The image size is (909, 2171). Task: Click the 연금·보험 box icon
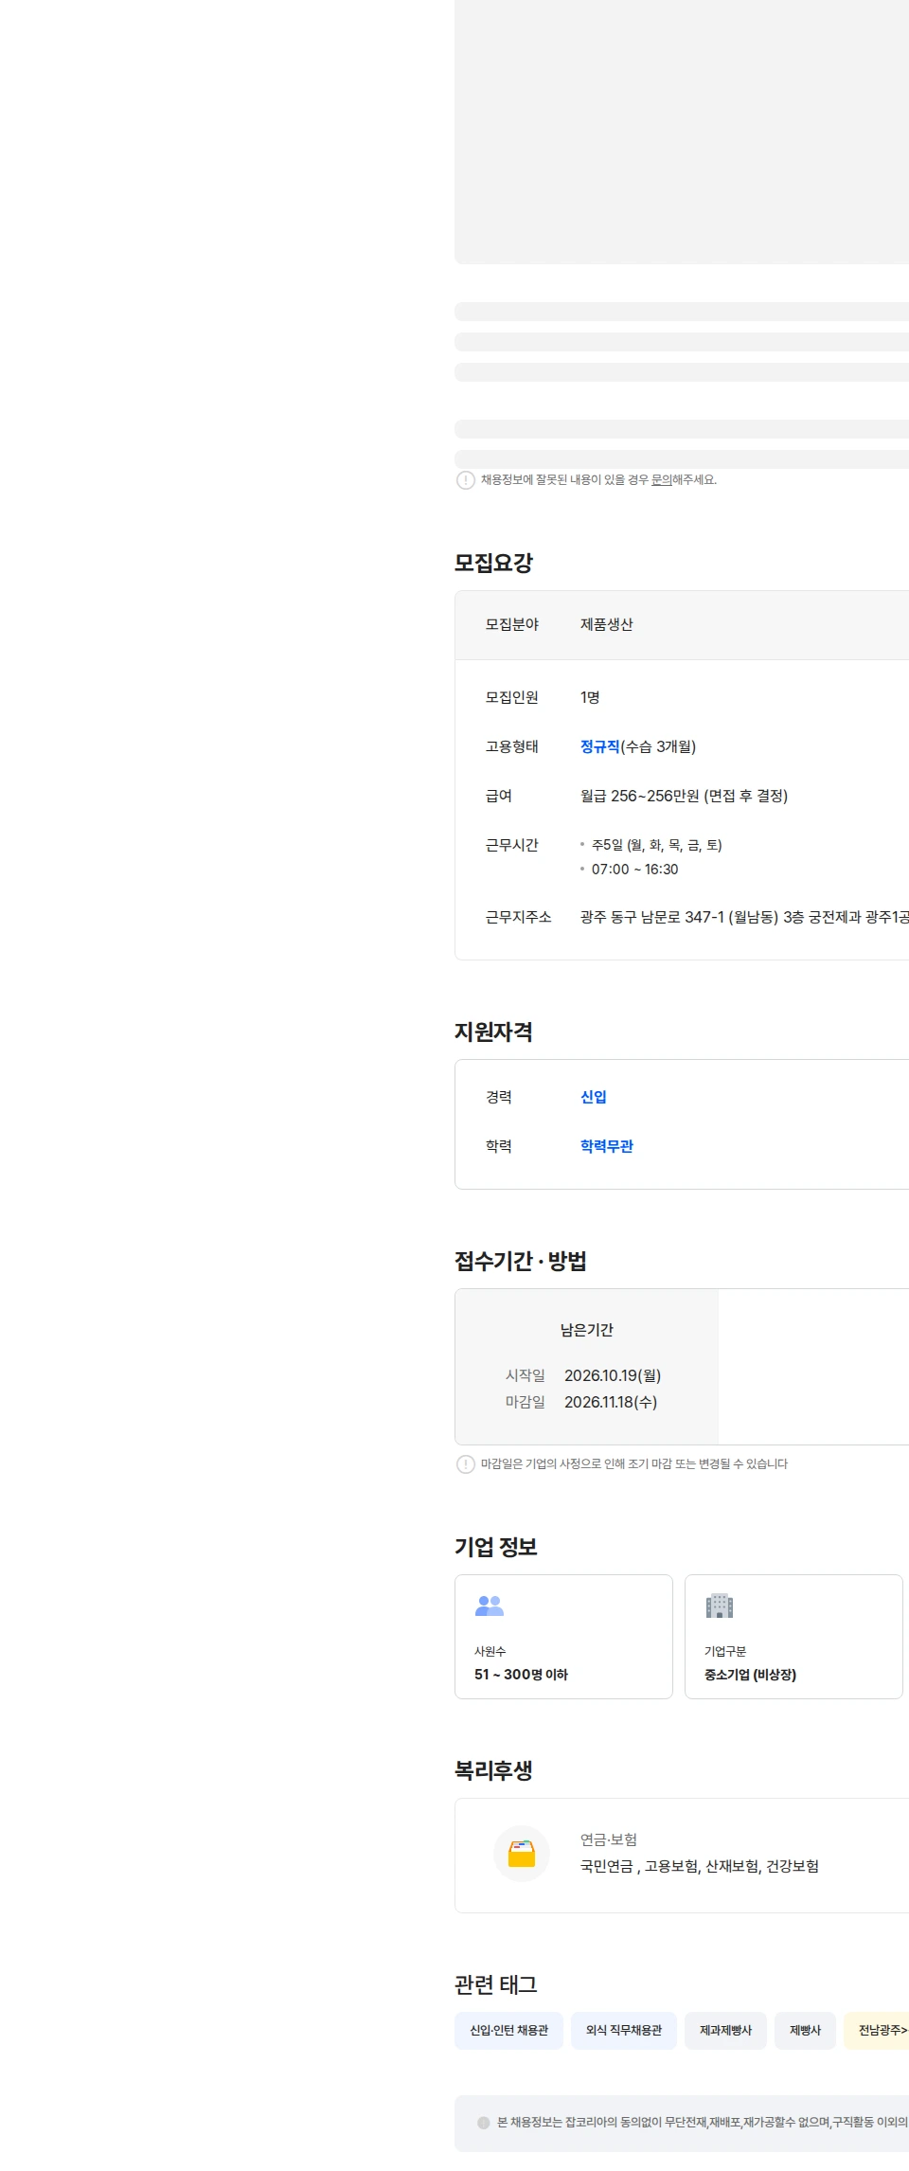coord(522,1854)
